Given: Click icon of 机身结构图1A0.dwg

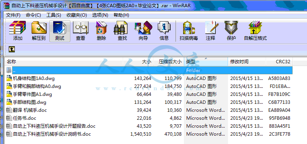Looking at the screenshot, I should tap(9, 78).
